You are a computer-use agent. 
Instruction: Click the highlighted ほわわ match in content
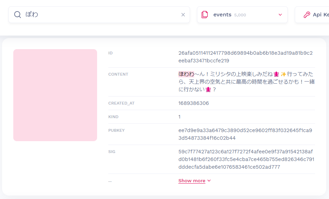click(186, 74)
